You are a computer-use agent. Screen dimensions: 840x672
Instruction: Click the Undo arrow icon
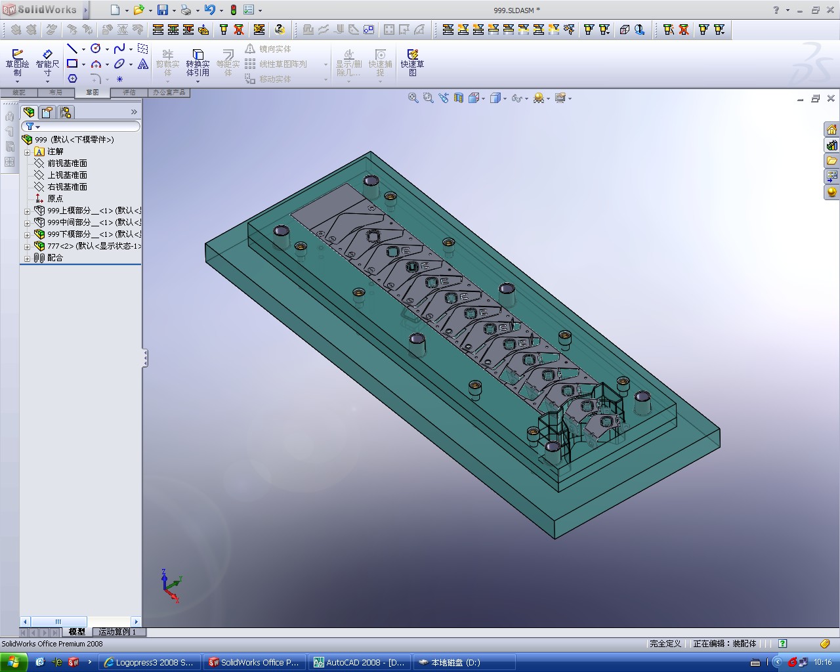click(x=209, y=10)
